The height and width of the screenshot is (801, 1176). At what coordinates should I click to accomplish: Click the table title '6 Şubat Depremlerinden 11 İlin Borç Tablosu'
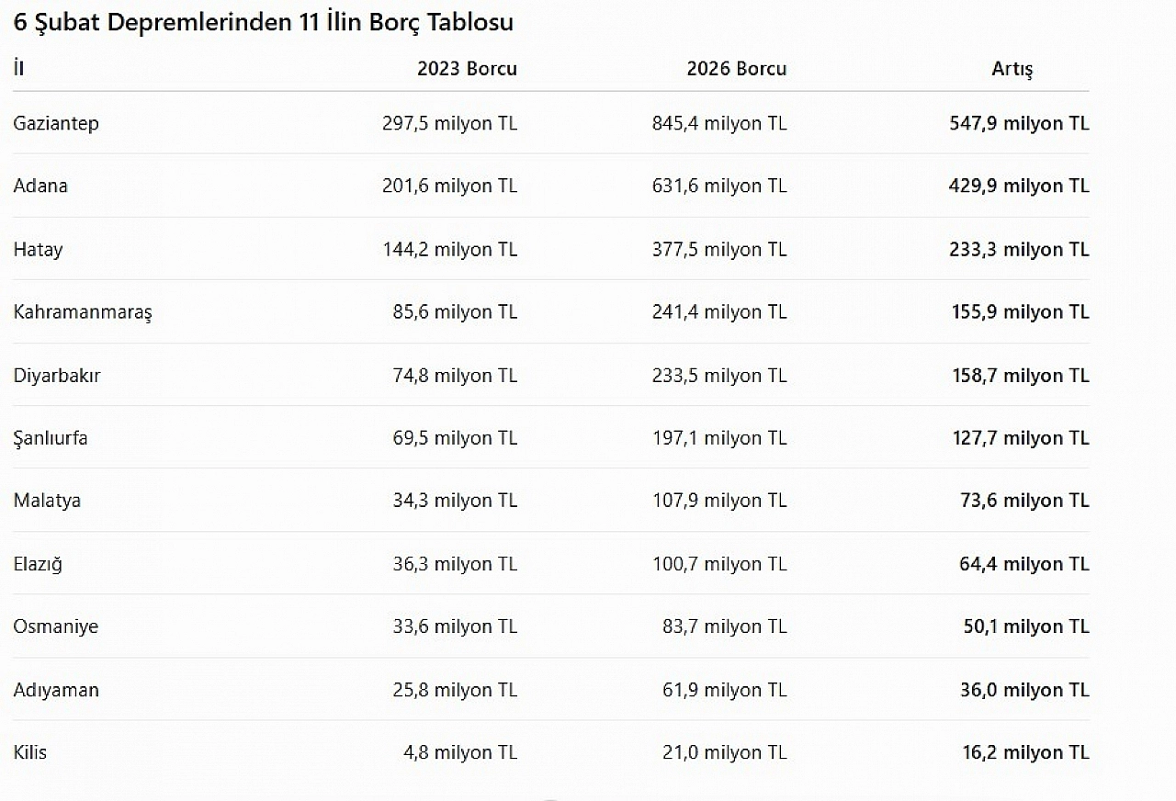coord(263,24)
